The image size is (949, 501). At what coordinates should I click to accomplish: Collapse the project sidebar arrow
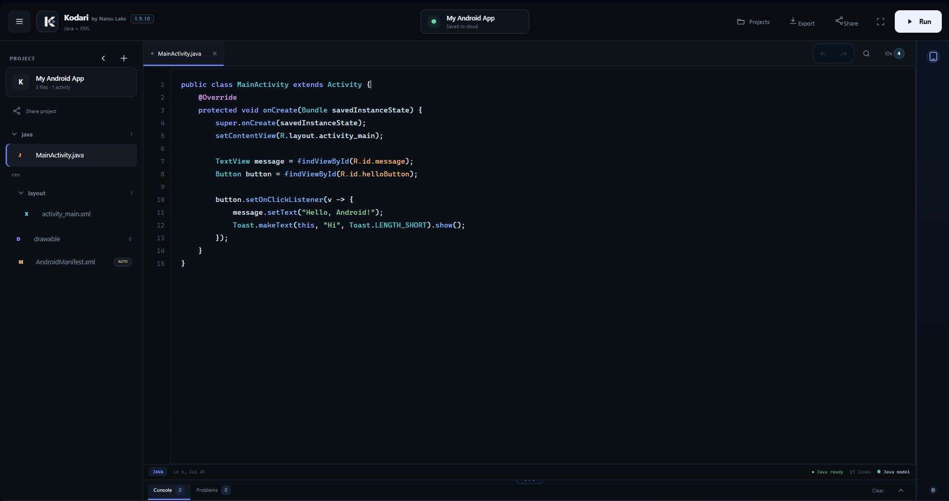point(103,58)
